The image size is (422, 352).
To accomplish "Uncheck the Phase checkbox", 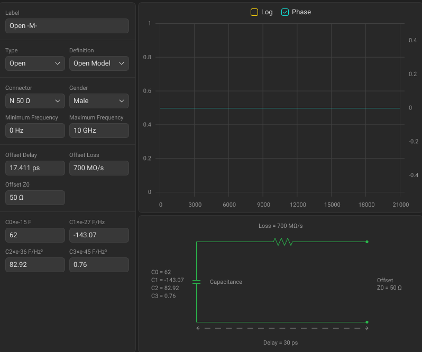I will tap(285, 12).
